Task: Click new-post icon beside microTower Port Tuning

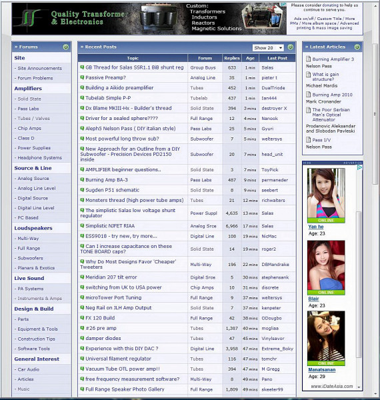Action: (82, 297)
